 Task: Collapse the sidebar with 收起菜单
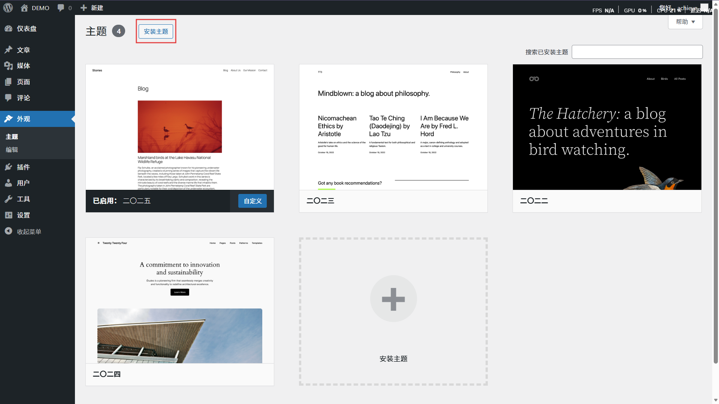23,231
